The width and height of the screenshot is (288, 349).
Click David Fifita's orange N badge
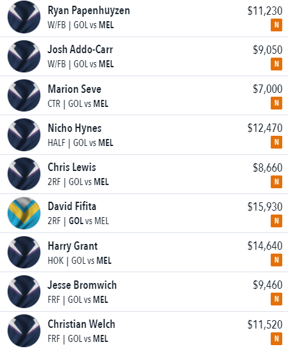(x=276, y=221)
